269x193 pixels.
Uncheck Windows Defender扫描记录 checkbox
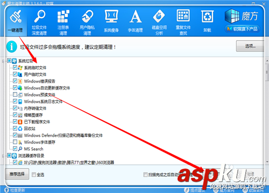(15, 135)
